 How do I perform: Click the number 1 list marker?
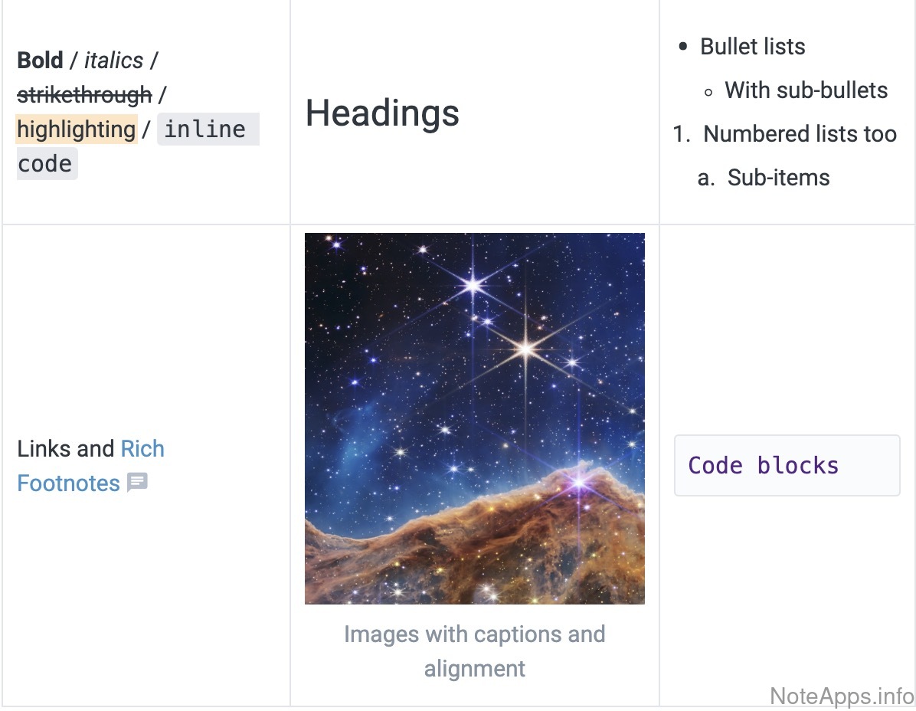(680, 134)
